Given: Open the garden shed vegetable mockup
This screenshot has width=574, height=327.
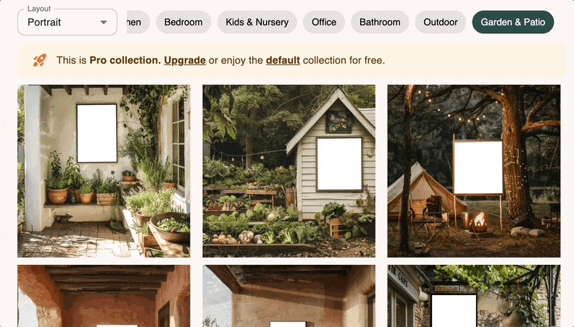Looking at the screenshot, I should point(289,171).
